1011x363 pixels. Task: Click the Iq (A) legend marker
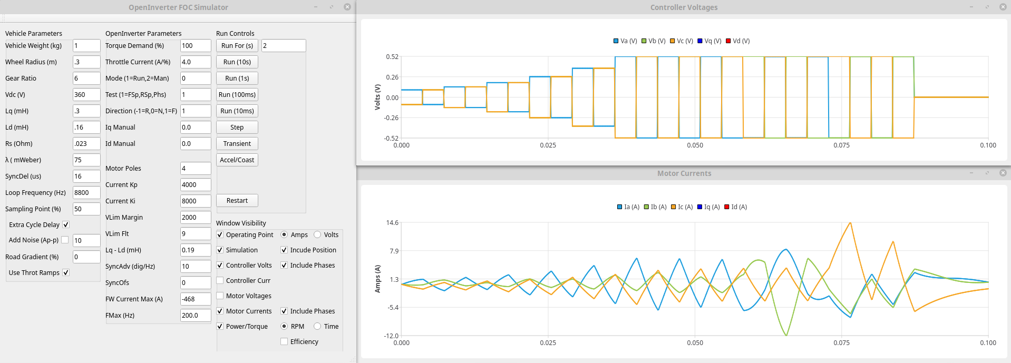[x=700, y=207]
